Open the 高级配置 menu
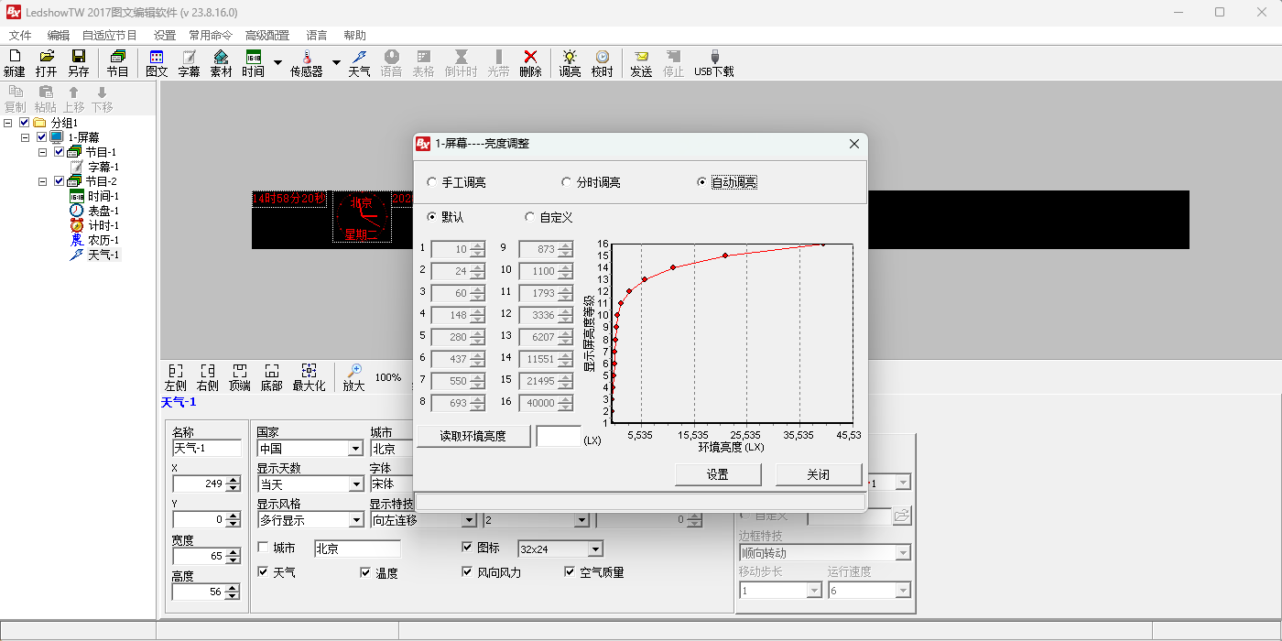1282x641 pixels. tap(266, 35)
